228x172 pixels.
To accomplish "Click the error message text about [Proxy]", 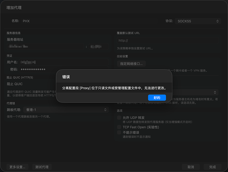I will click(114, 88).
